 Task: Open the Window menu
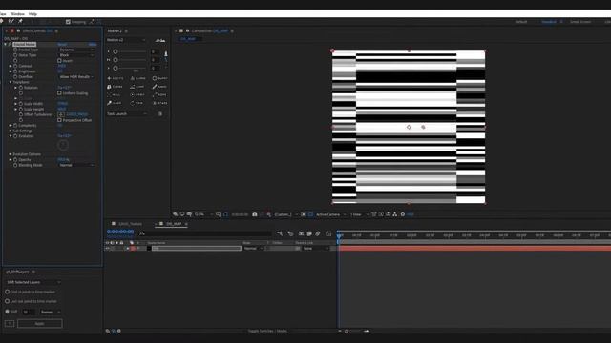point(17,14)
